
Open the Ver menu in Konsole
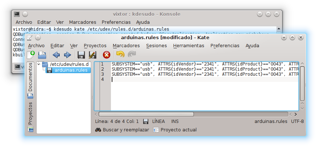(60, 22)
